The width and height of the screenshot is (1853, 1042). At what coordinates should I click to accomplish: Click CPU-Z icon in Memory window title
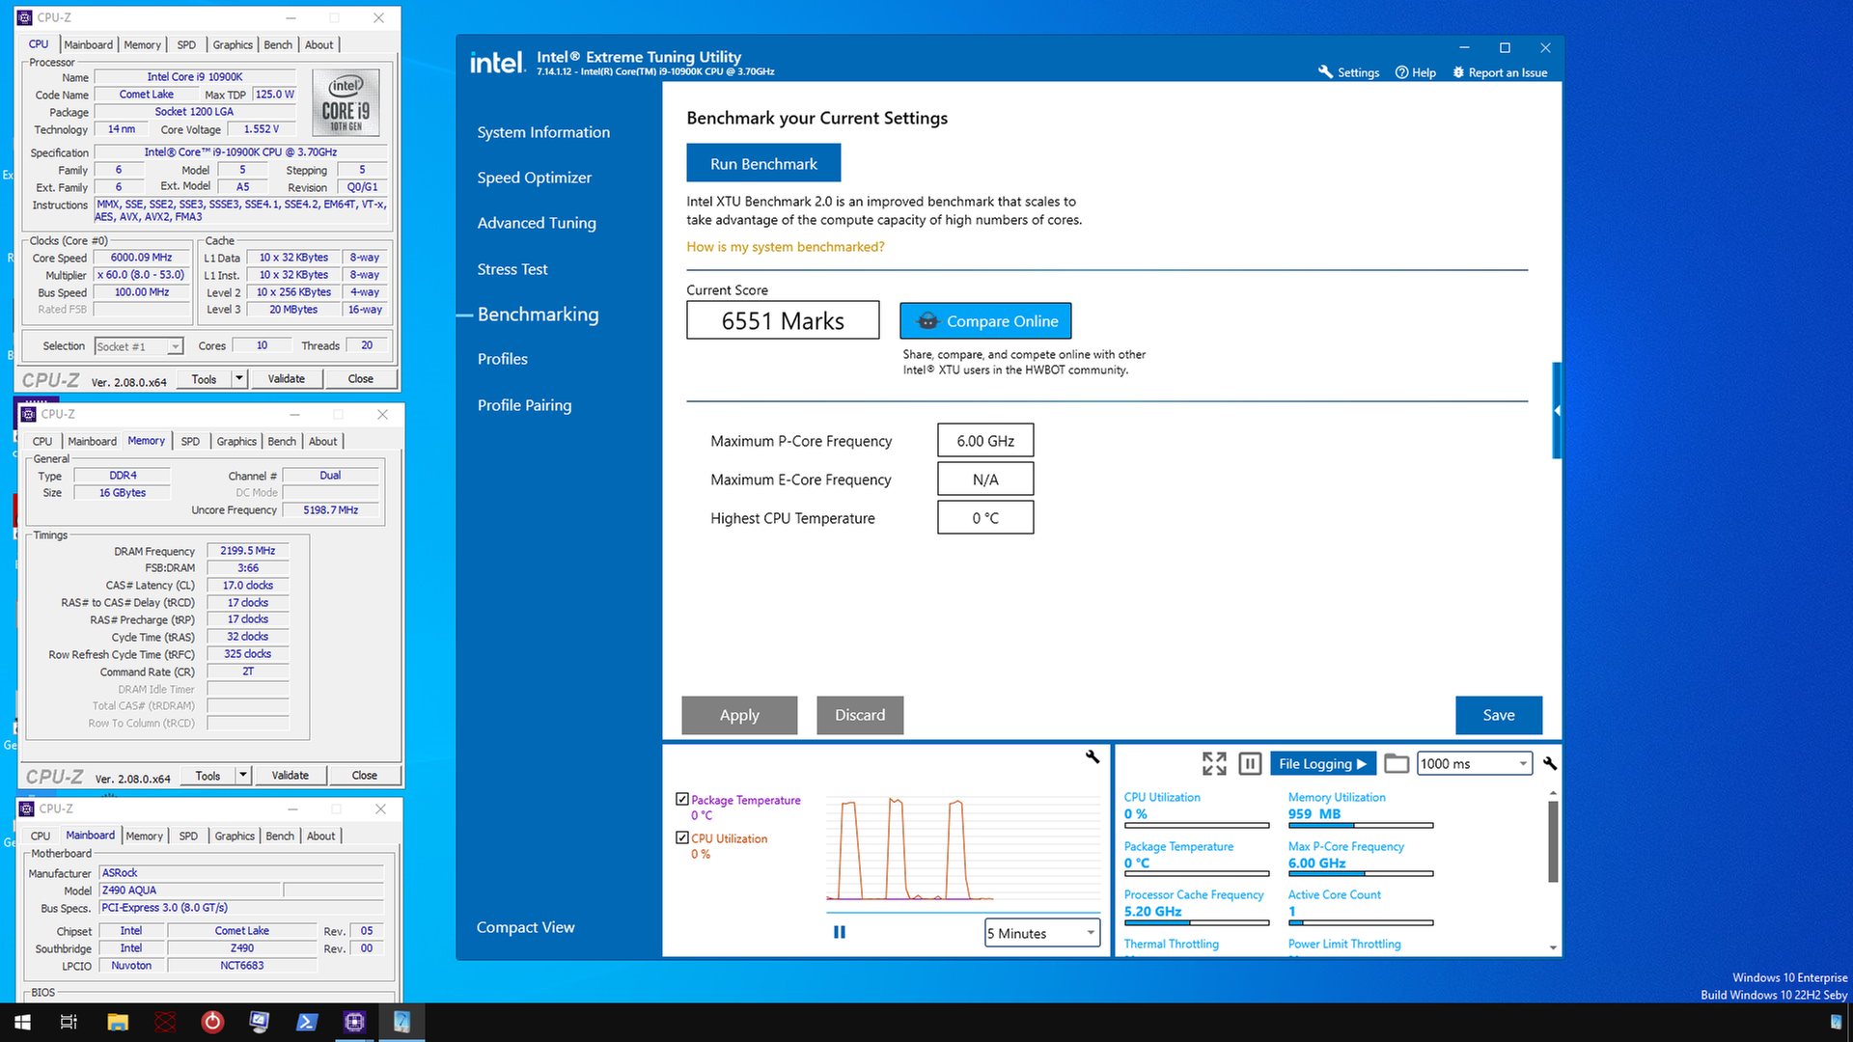29,414
